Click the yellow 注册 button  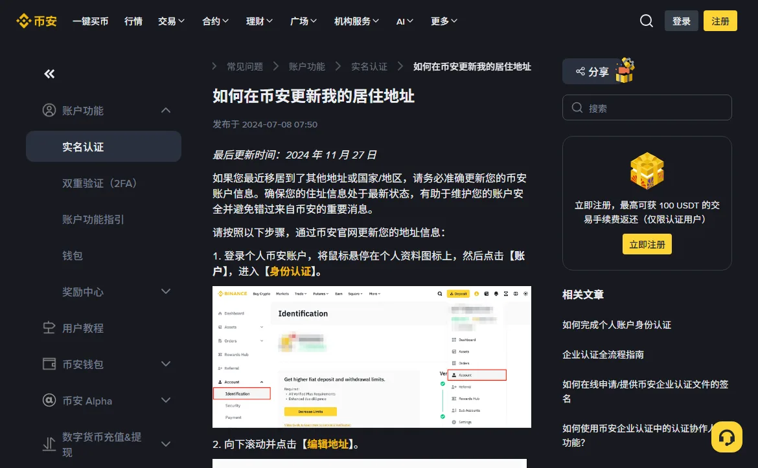coord(720,21)
